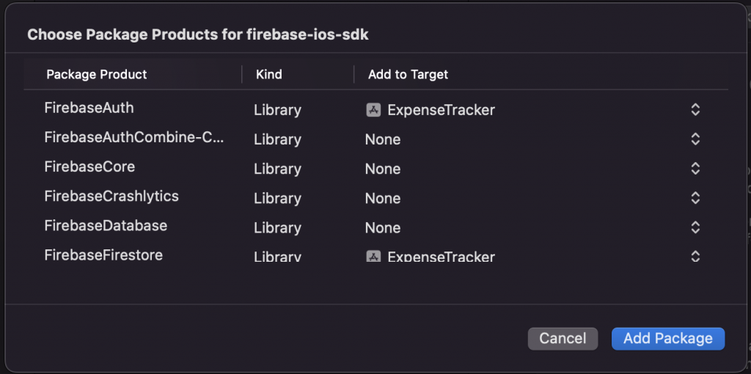This screenshot has height=374, width=751.
Task: Select the FirebaseDatabase package product
Action: (106, 225)
